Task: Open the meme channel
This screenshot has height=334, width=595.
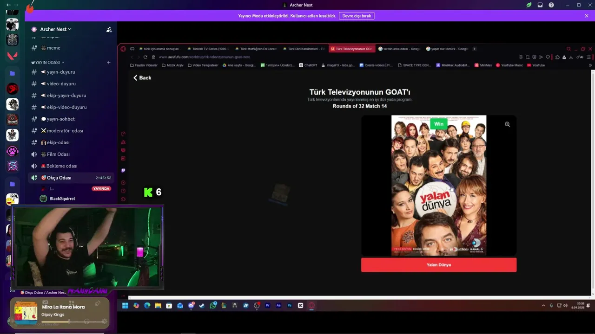Action: point(71,48)
